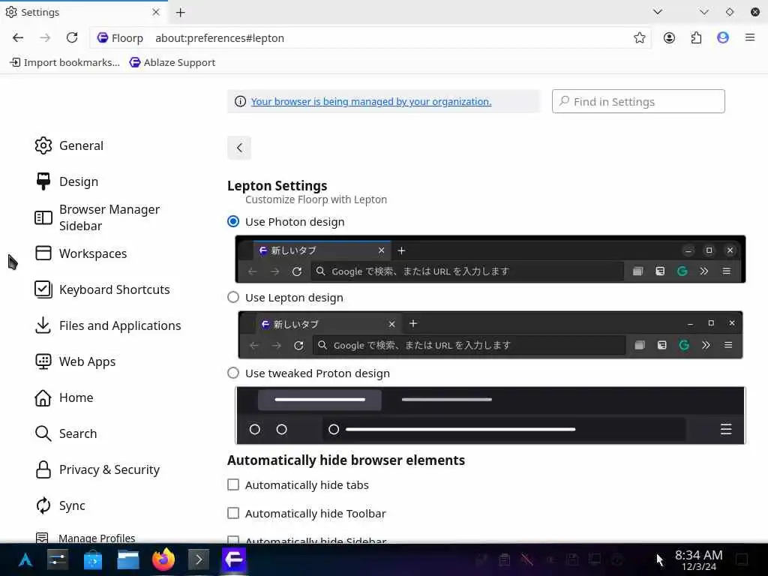Image resolution: width=768 pixels, height=576 pixels.
Task: Open the Discover store taskbar icon
Action: 92,559
